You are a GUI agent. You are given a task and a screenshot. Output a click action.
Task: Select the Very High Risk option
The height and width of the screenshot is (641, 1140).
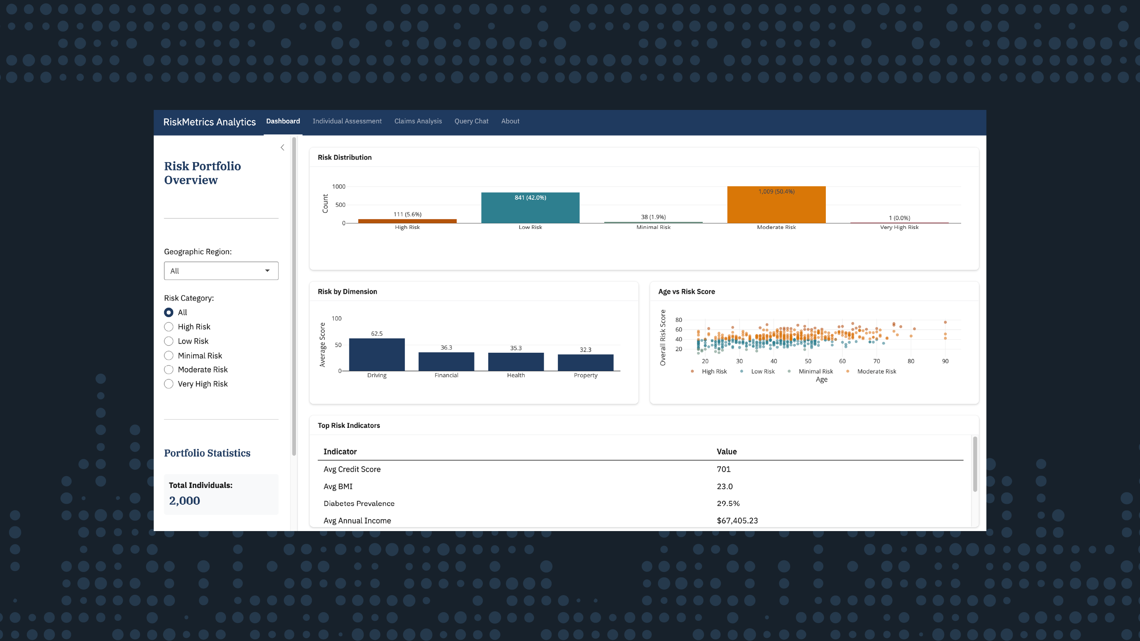point(169,384)
